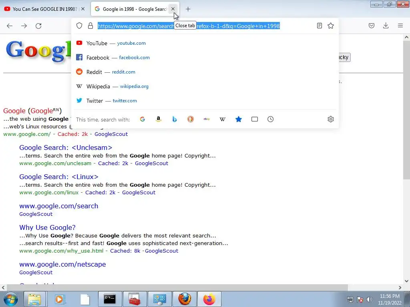Open the old Firefox globe taskbar icon
Viewport: 410px width, 307px height.
pyautogui.click(x=184, y=299)
